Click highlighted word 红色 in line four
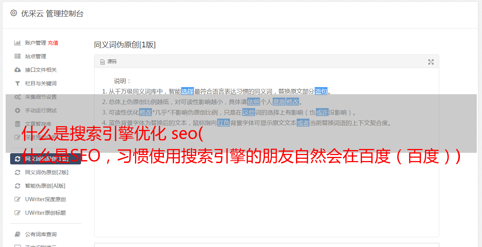 coord(224,123)
